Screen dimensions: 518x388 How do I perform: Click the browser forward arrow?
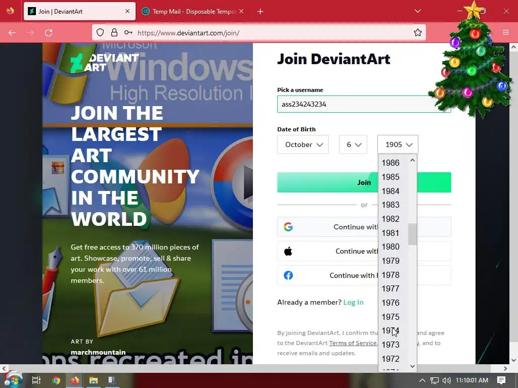[30, 33]
